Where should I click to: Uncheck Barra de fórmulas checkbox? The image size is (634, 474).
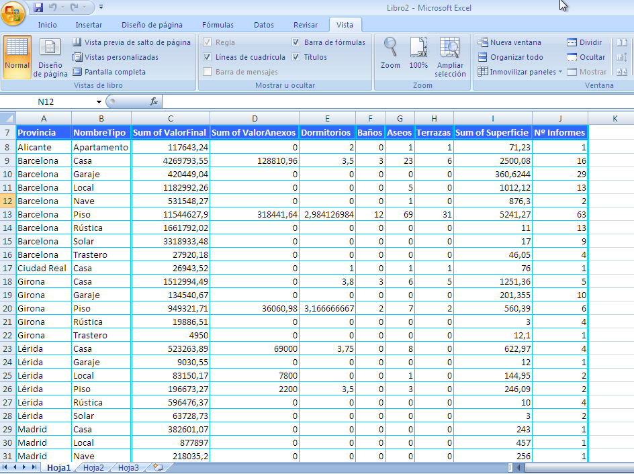pos(296,42)
